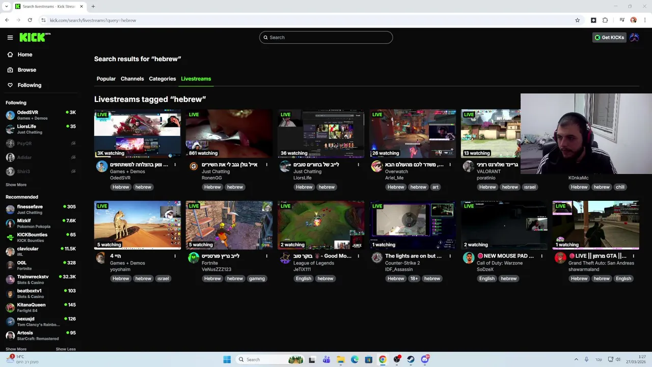Open Microsoft Edge from the taskbar
Viewport: 652px width, 367px height.
[x=355, y=359]
